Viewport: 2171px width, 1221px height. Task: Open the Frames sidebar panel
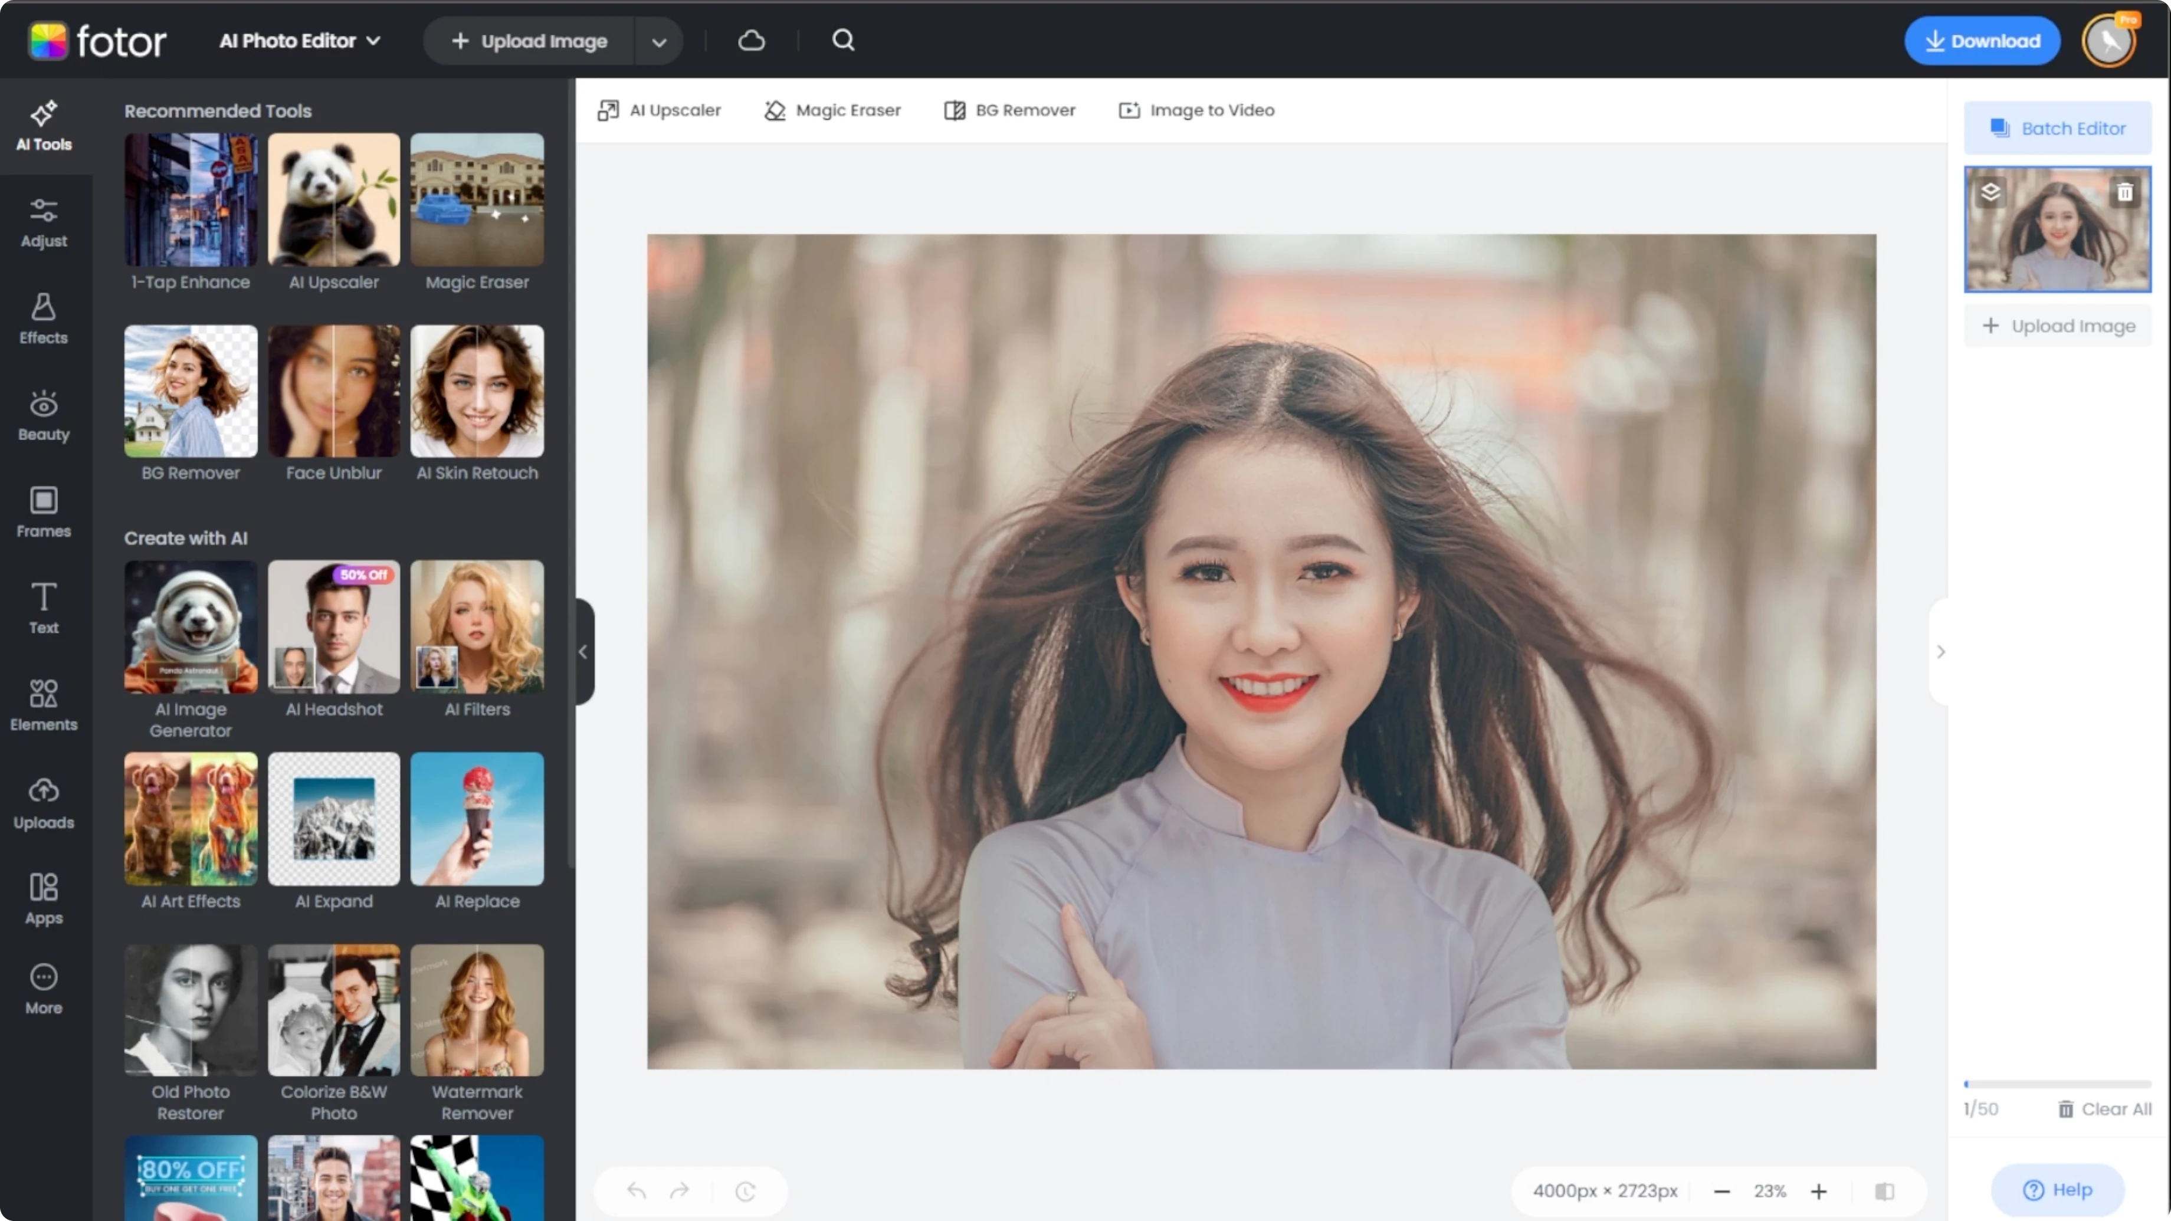click(x=44, y=513)
